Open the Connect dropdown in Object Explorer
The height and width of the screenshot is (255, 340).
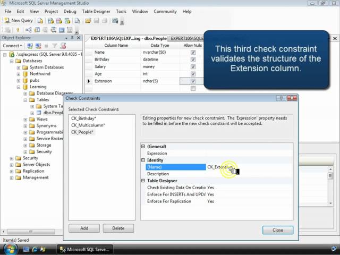point(12,46)
